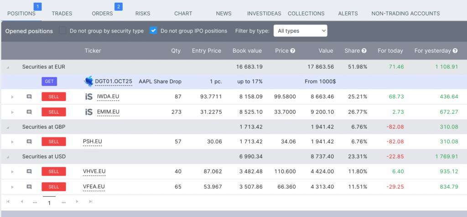Viewport: 467px width, 217px height.
Task: Click the comment icon in the IWDA.EU row
Action: 29,97
